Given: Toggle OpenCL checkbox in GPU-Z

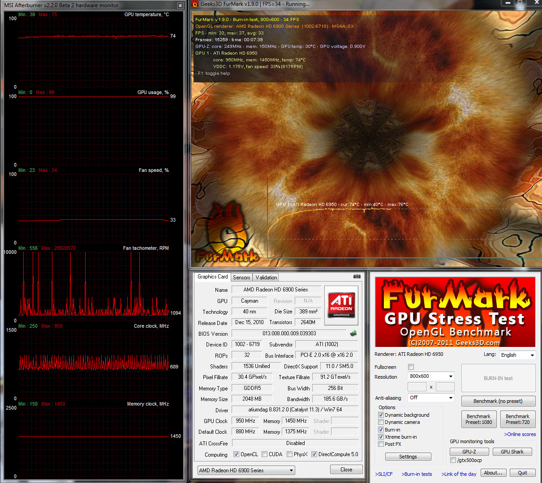Looking at the screenshot, I should tap(236, 454).
